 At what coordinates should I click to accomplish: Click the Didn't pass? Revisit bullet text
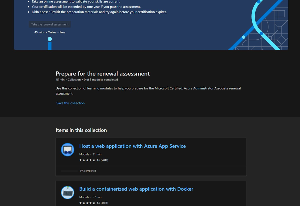pos(99,12)
